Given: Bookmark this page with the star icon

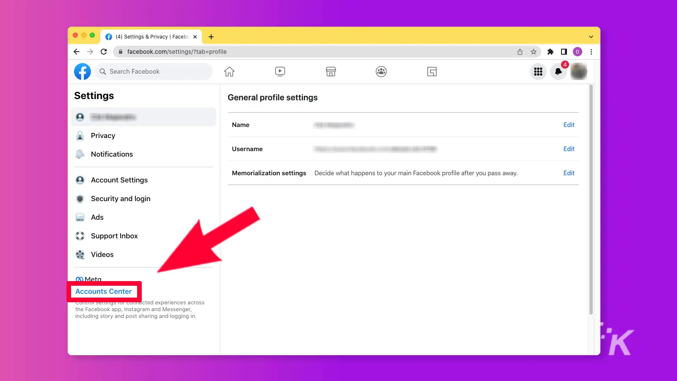Looking at the screenshot, I should [x=534, y=52].
